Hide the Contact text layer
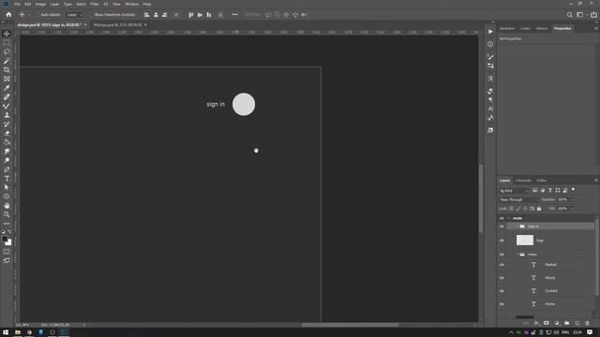Screen dimensions: 600x337 click(x=502, y=291)
